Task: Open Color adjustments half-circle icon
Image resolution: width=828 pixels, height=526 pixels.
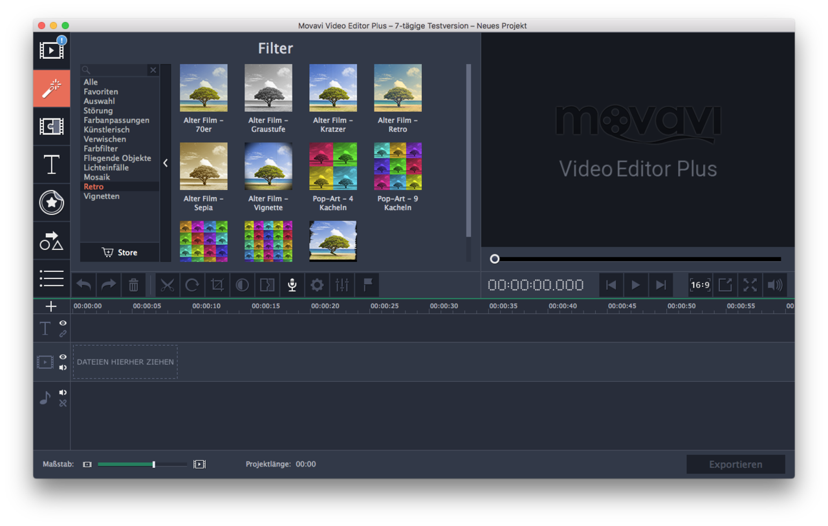Action: click(x=242, y=285)
